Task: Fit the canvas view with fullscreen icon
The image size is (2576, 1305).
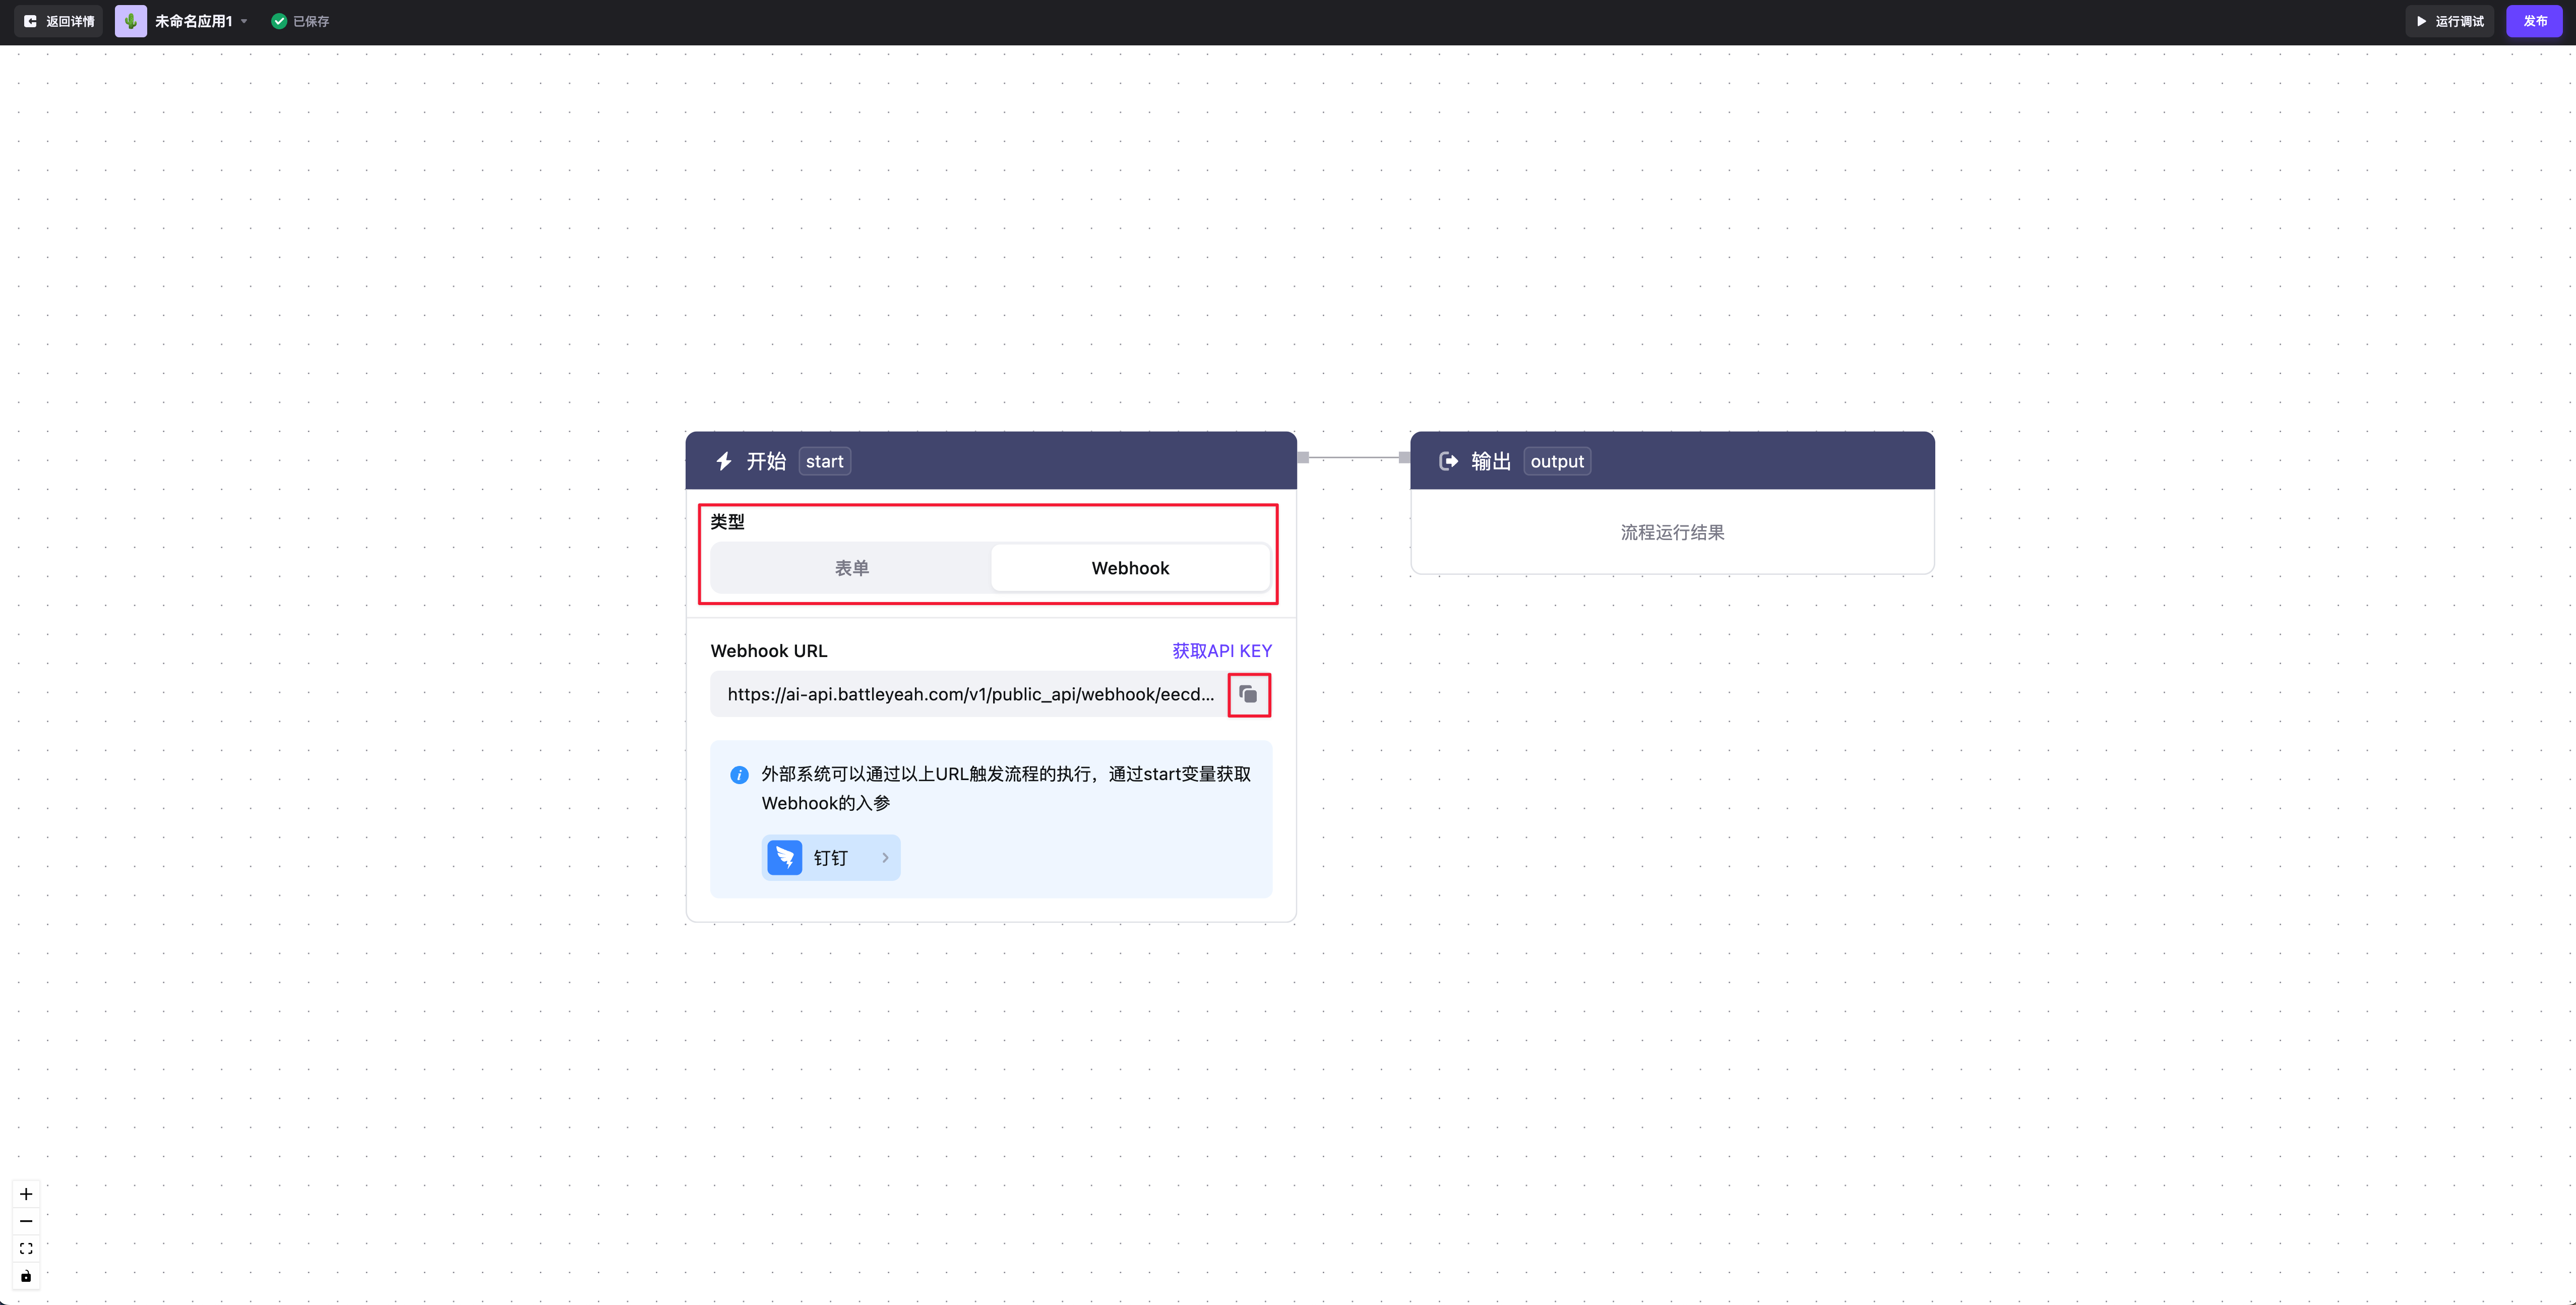Action: tap(26, 1248)
